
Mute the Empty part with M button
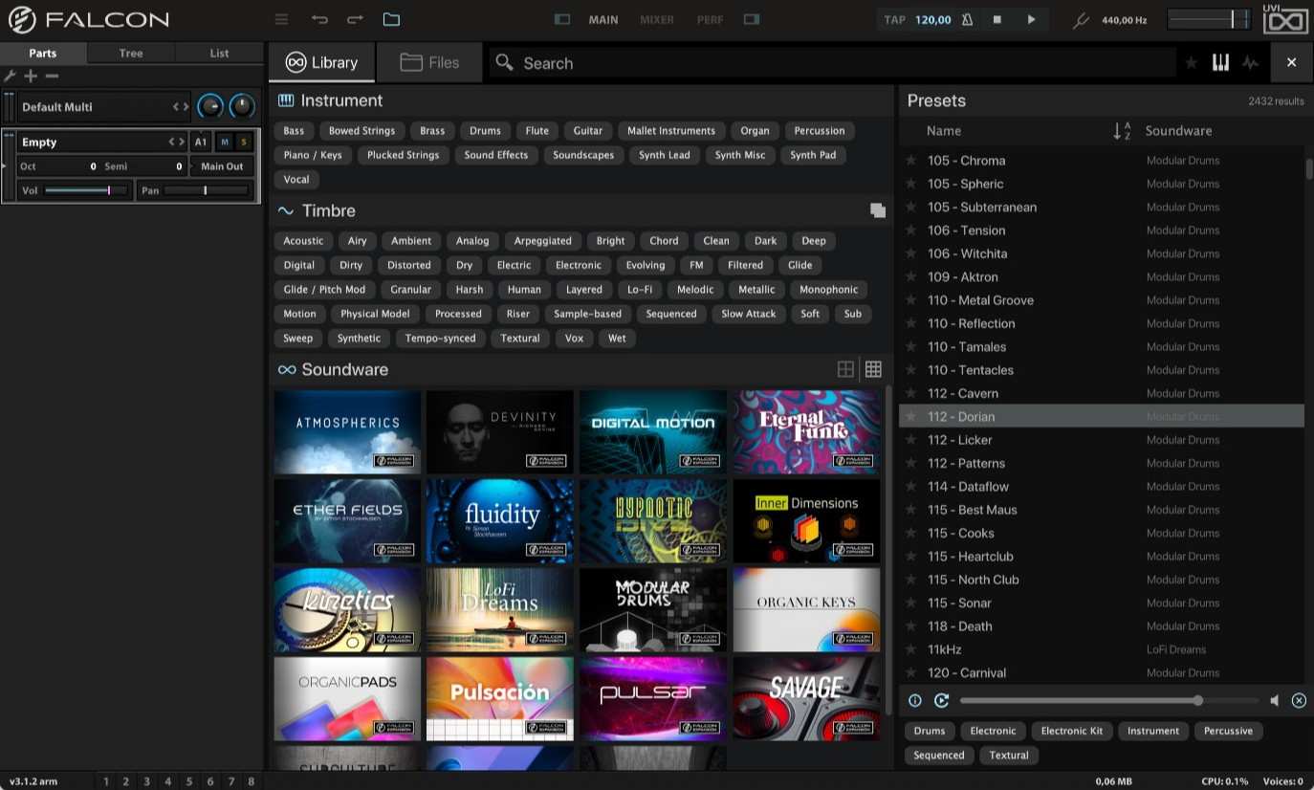click(x=225, y=142)
